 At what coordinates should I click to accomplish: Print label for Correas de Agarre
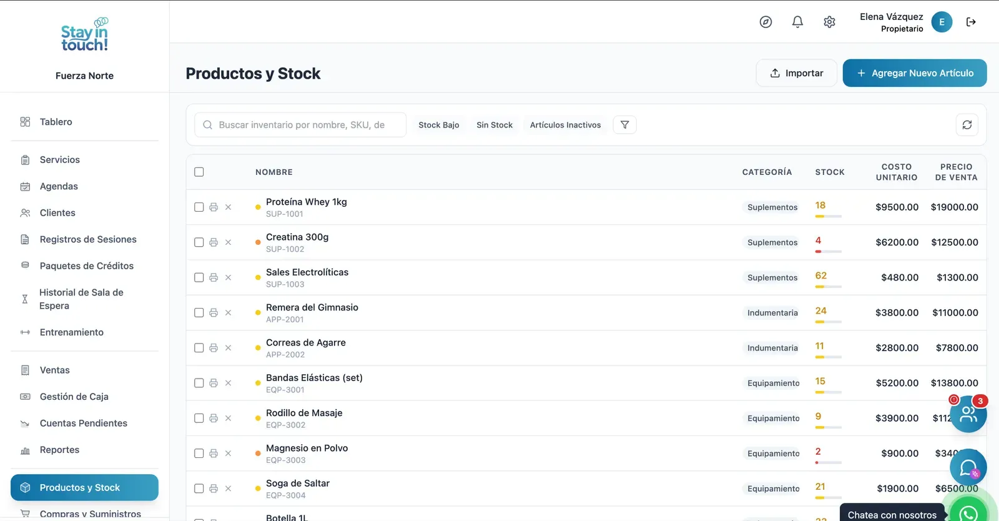pos(214,348)
